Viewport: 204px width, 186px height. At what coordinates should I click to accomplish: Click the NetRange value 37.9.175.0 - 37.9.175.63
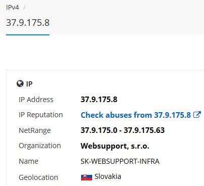coord(122,130)
